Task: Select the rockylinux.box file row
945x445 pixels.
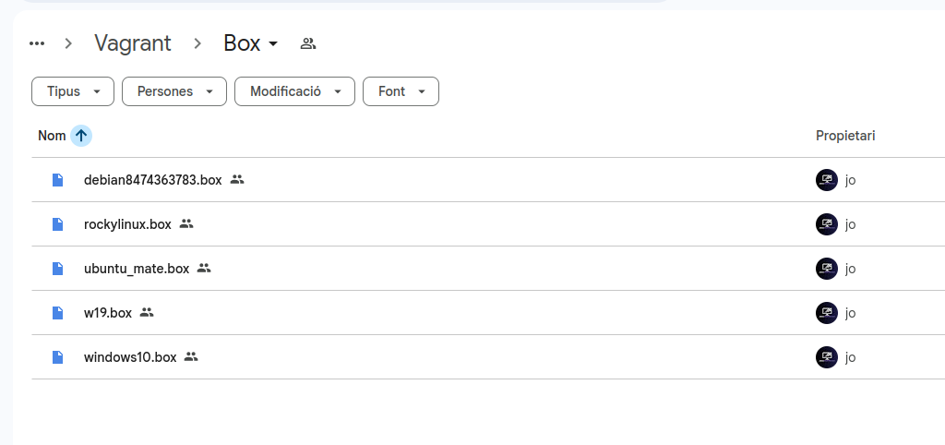Action: tap(461, 224)
